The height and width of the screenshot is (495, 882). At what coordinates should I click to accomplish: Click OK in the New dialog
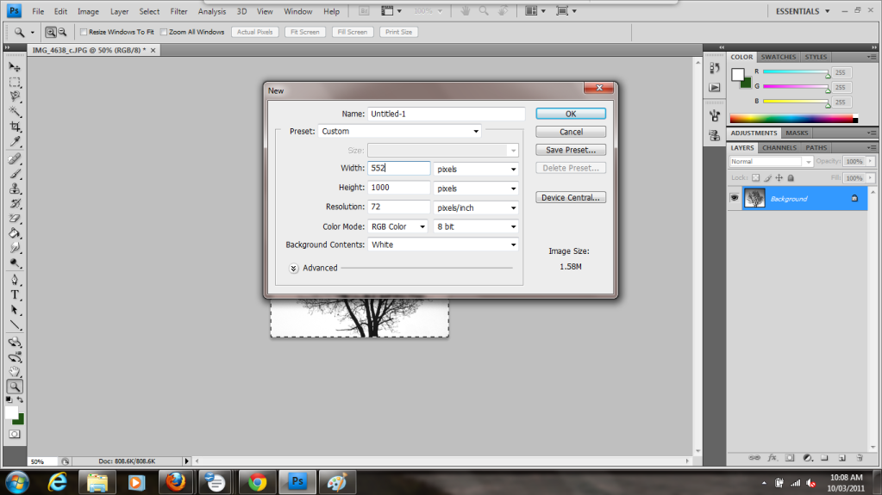point(571,114)
